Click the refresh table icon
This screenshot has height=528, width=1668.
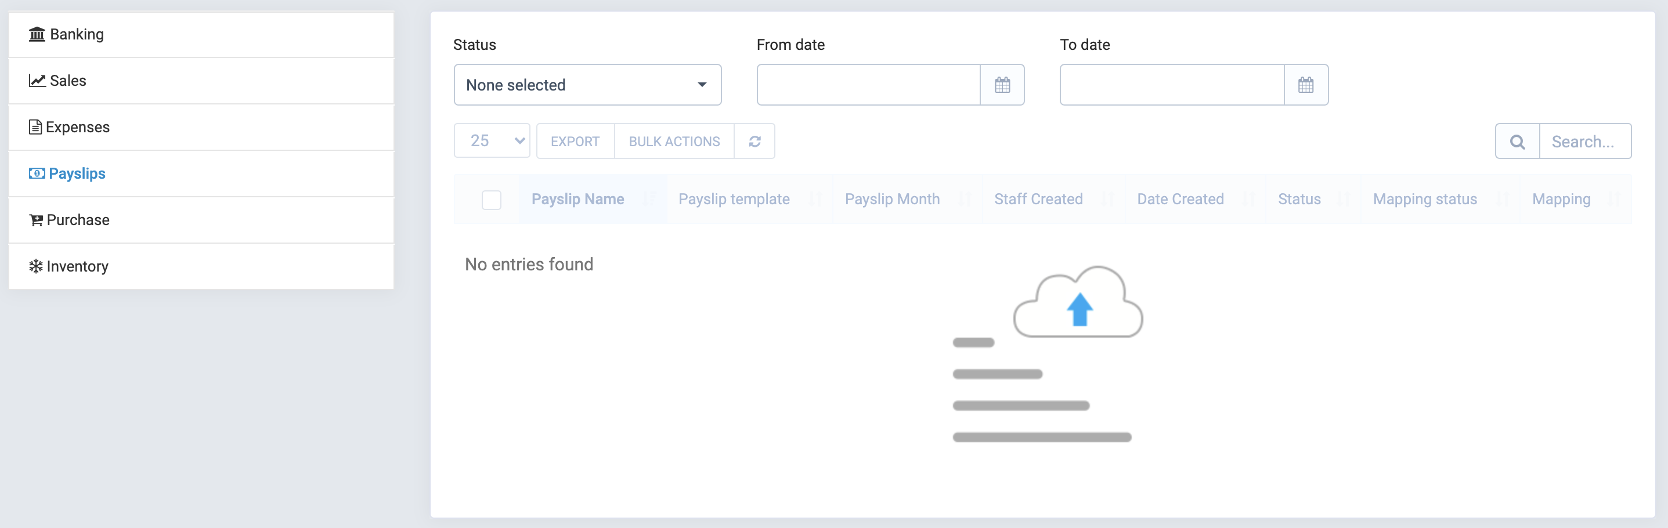click(754, 141)
